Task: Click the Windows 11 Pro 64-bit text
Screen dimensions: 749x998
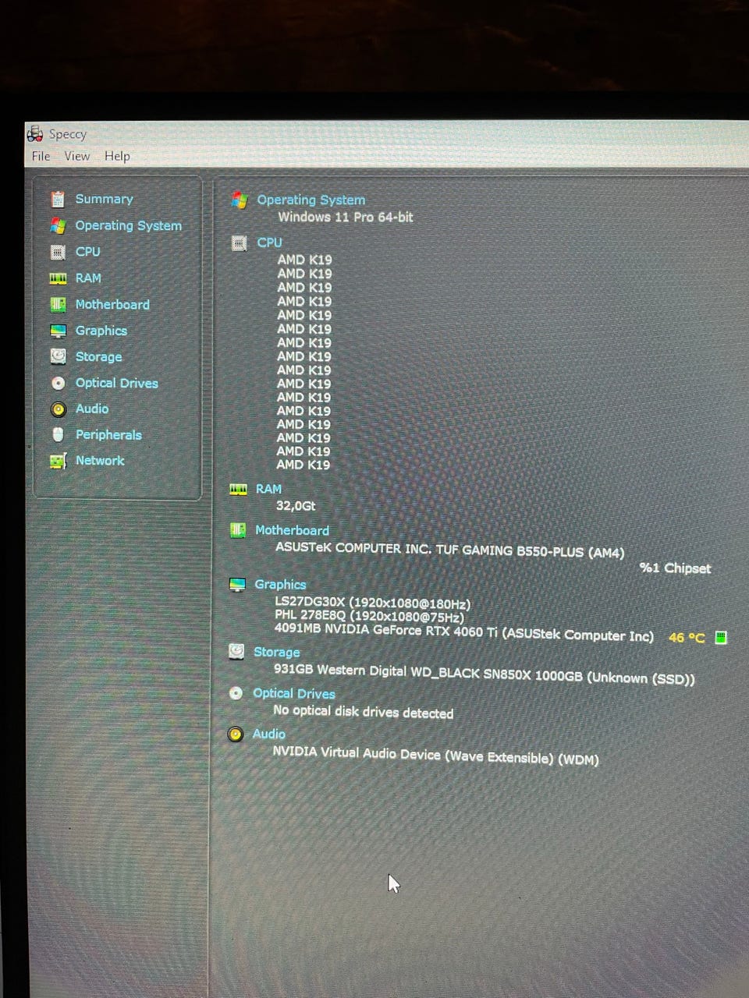Action: pyautogui.click(x=346, y=218)
